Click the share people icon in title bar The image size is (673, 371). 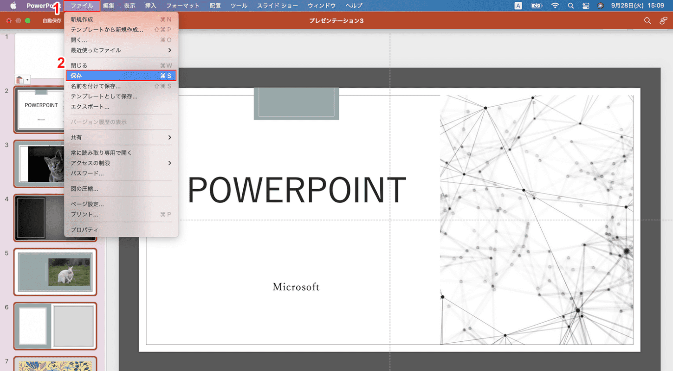[663, 21]
